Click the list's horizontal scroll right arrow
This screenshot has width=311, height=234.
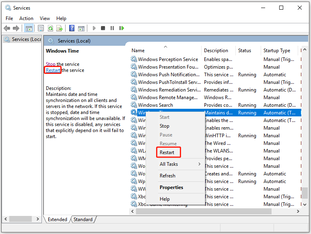(298, 211)
